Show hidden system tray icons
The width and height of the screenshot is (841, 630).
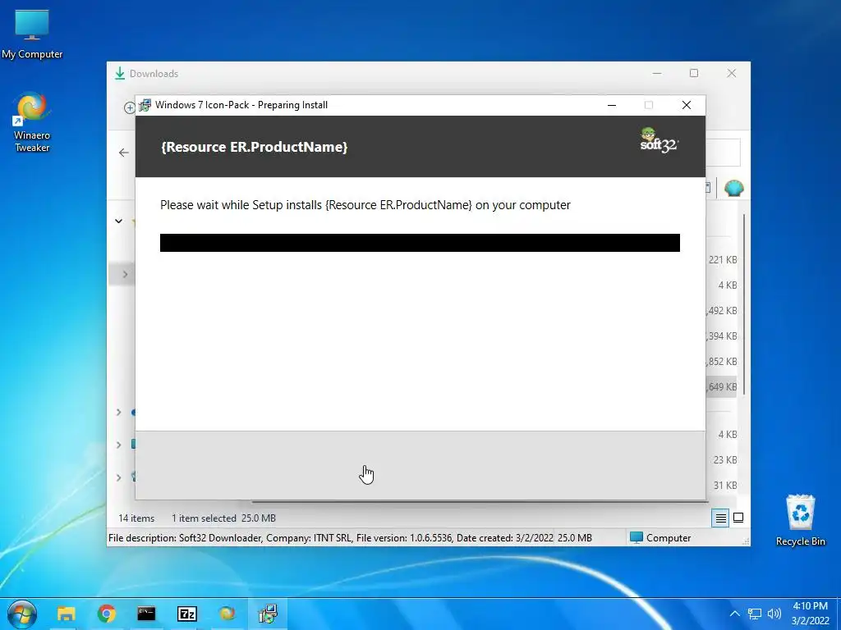[x=735, y=614]
